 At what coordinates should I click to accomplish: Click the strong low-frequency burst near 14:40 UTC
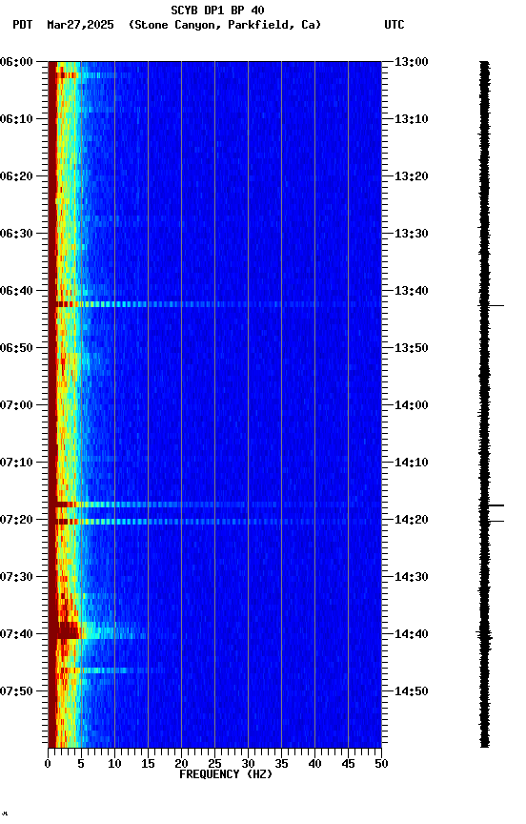pos(67,629)
